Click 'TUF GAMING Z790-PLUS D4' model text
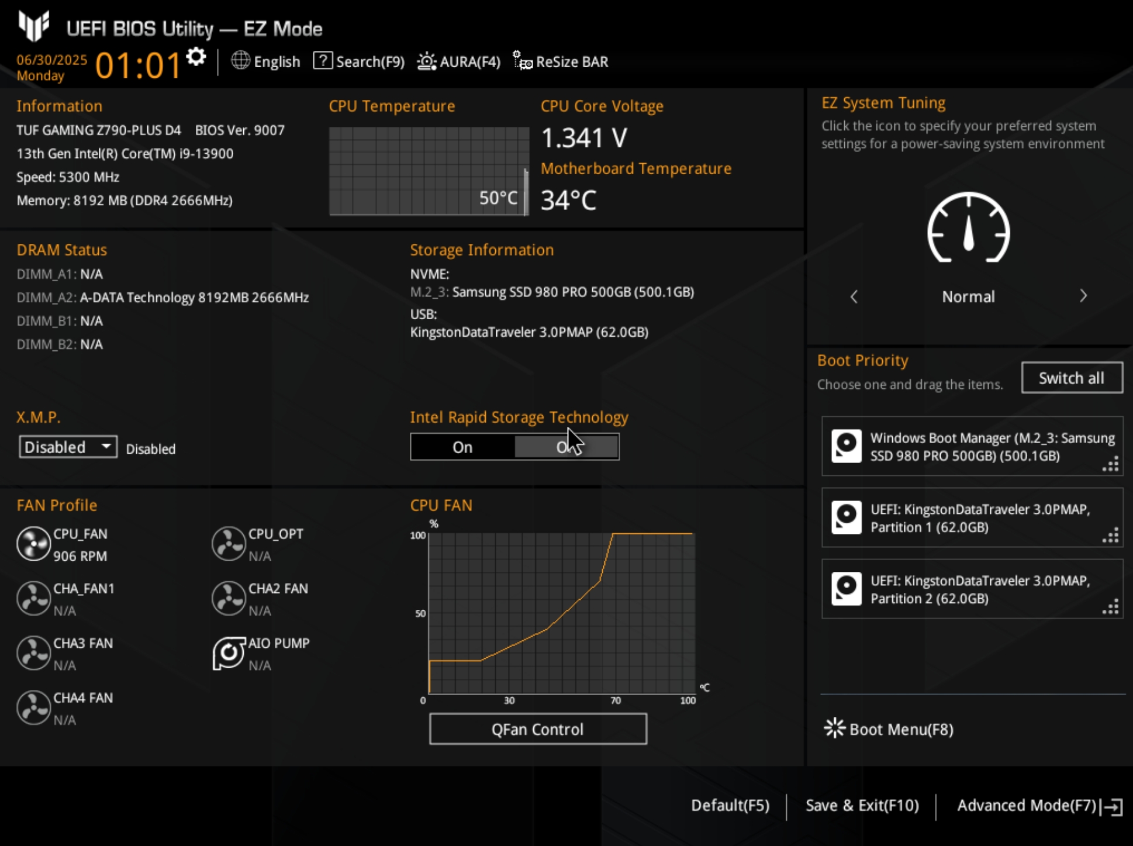The width and height of the screenshot is (1133, 846). 99,130
